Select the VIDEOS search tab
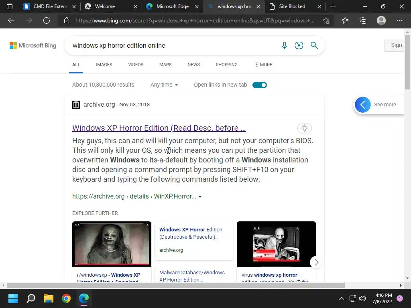Screen dimensions: 411x308 (x=136, y=65)
